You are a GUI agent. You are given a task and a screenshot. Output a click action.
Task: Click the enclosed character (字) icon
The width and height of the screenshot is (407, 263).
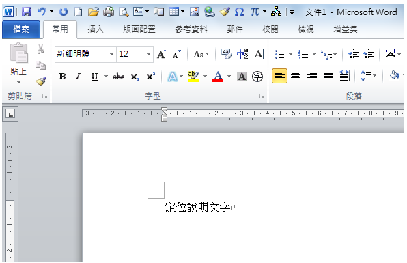coord(257,77)
